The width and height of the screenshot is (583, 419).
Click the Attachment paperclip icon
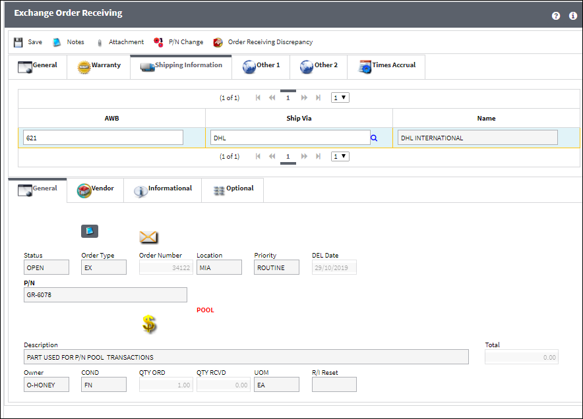(100, 43)
